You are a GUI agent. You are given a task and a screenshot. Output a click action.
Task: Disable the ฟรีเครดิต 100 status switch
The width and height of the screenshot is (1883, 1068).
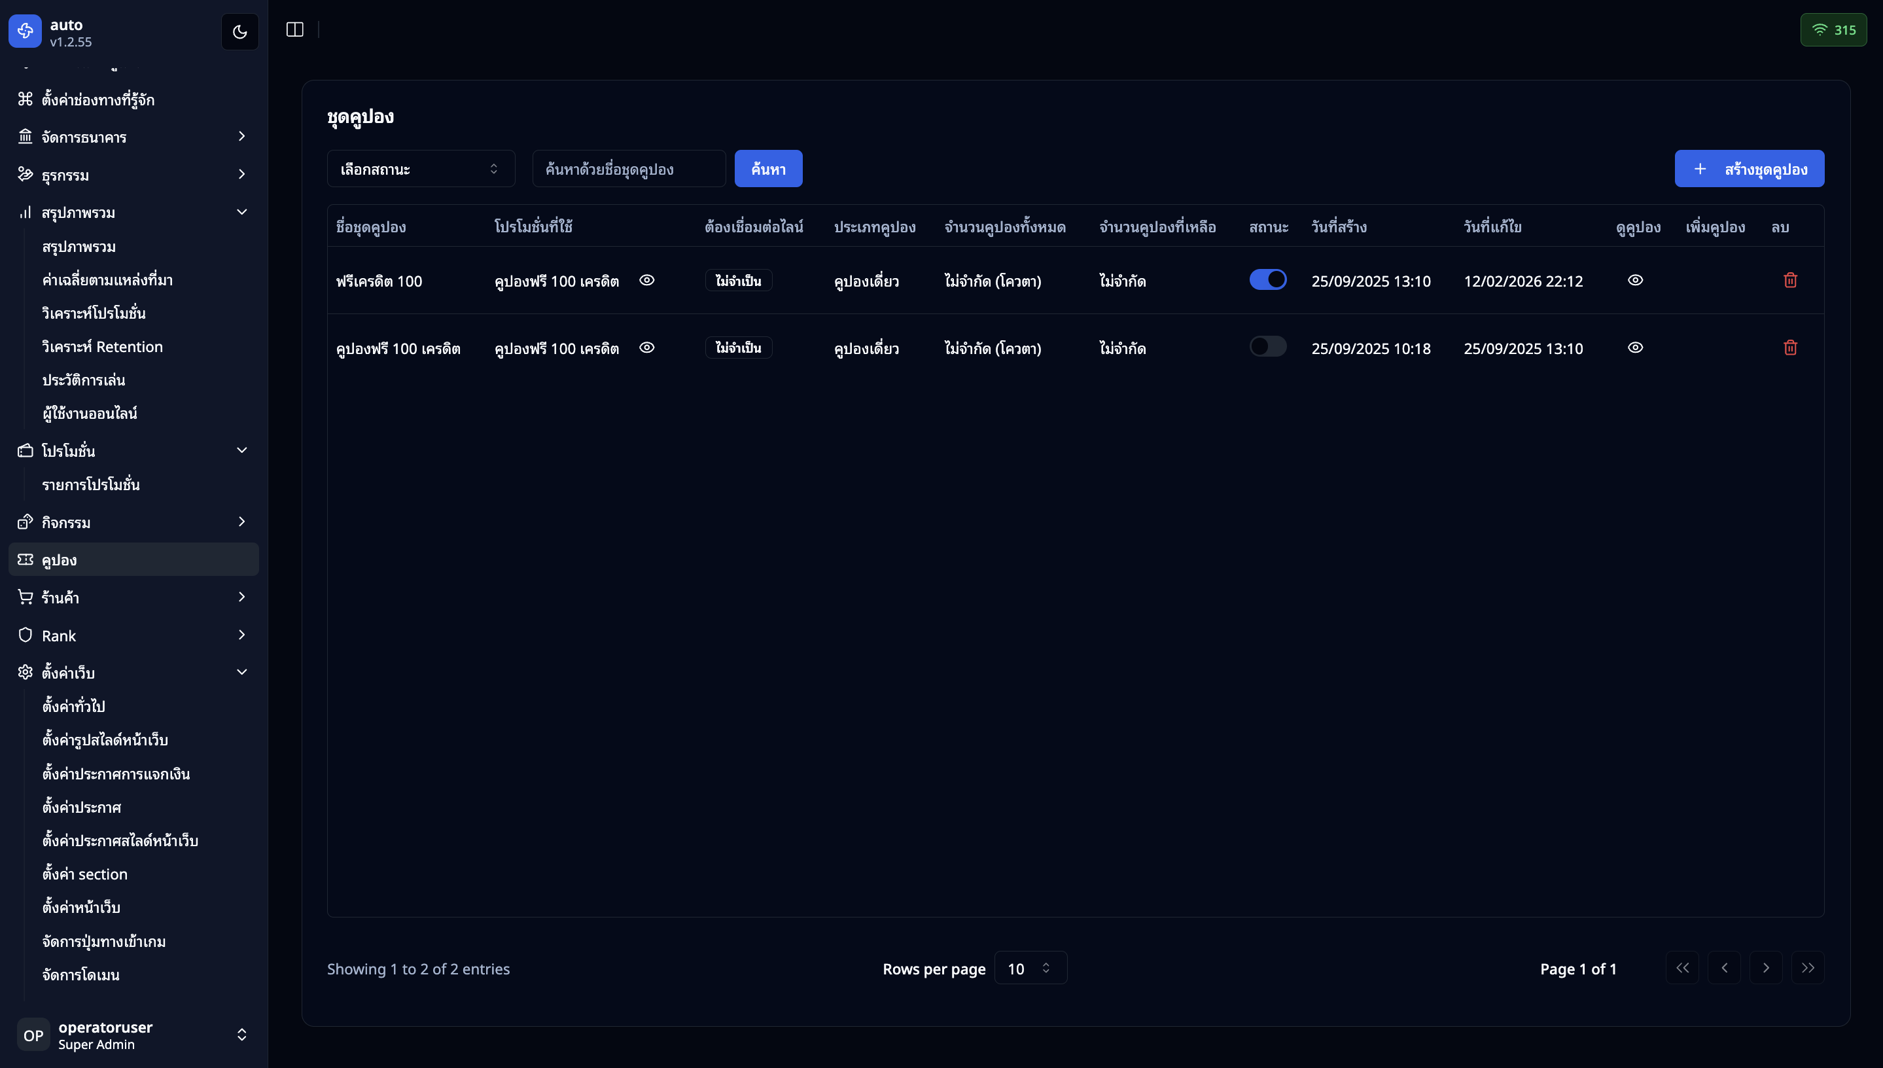(x=1268, y=279)
